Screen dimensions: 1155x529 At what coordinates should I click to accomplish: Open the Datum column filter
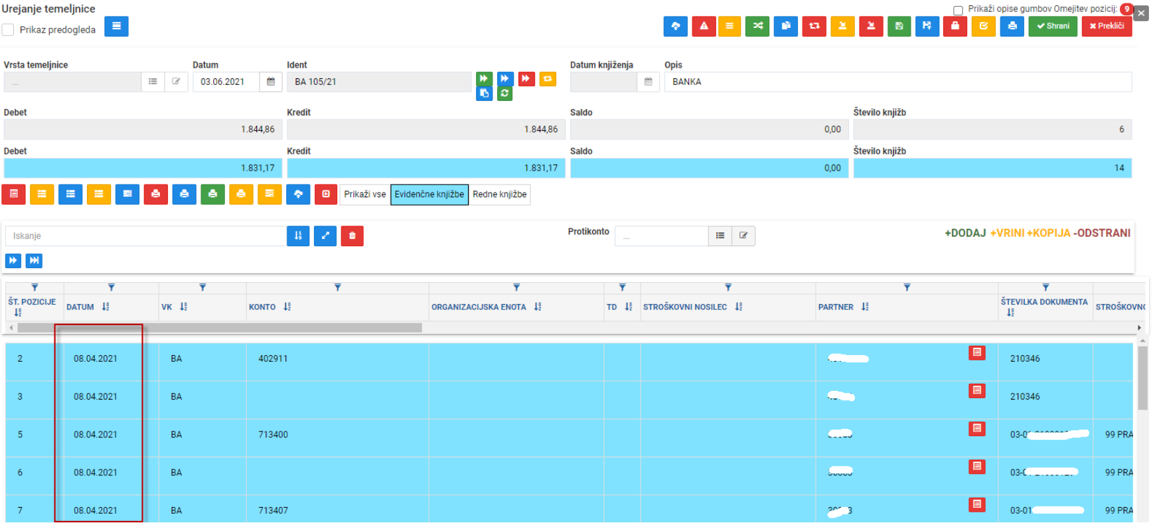[112, 287]
